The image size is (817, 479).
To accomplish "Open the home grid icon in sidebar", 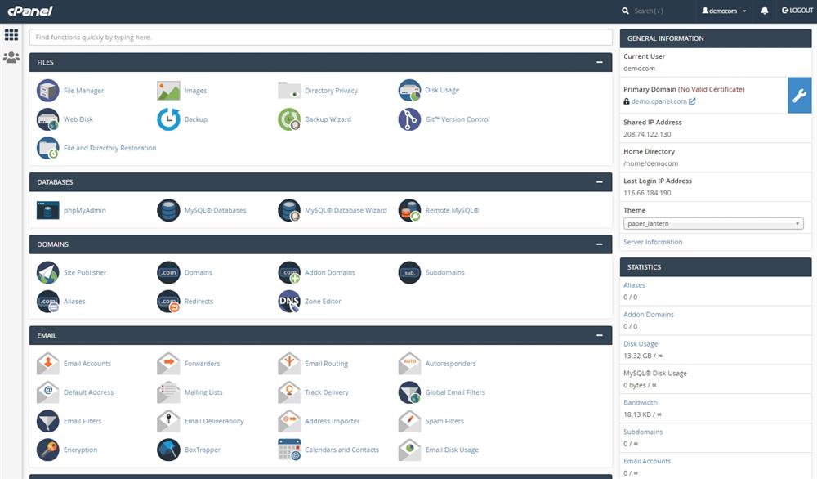I will (x=11, y=35).
